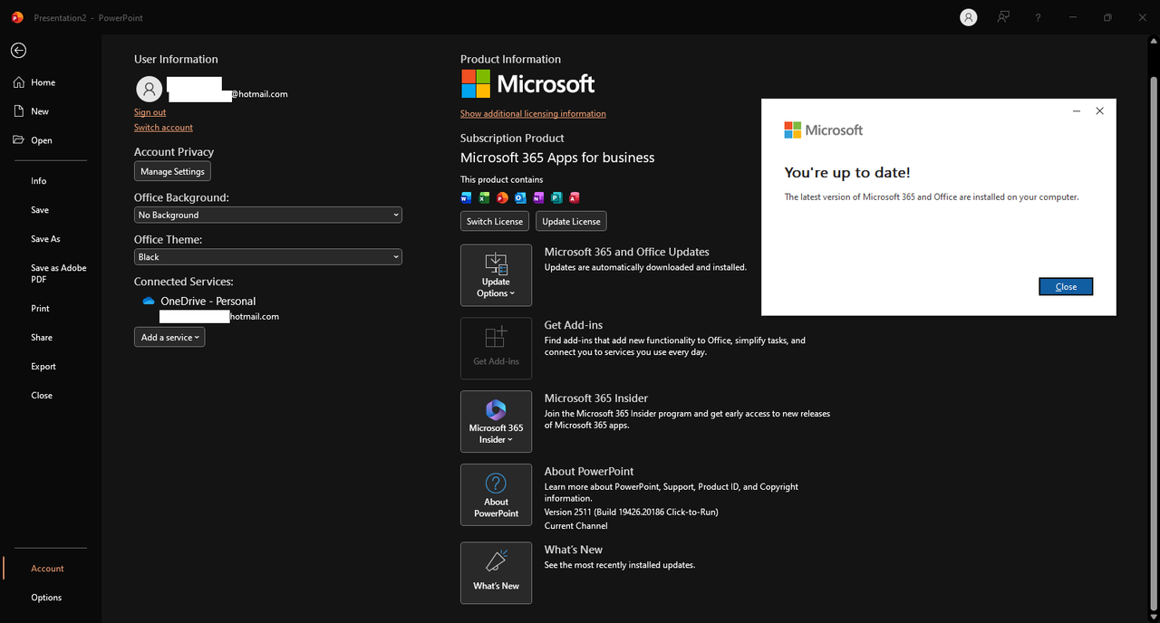Click the PowerPoint app icon under product contains
The image size is (1160, 623).
(x=502, y=197)
